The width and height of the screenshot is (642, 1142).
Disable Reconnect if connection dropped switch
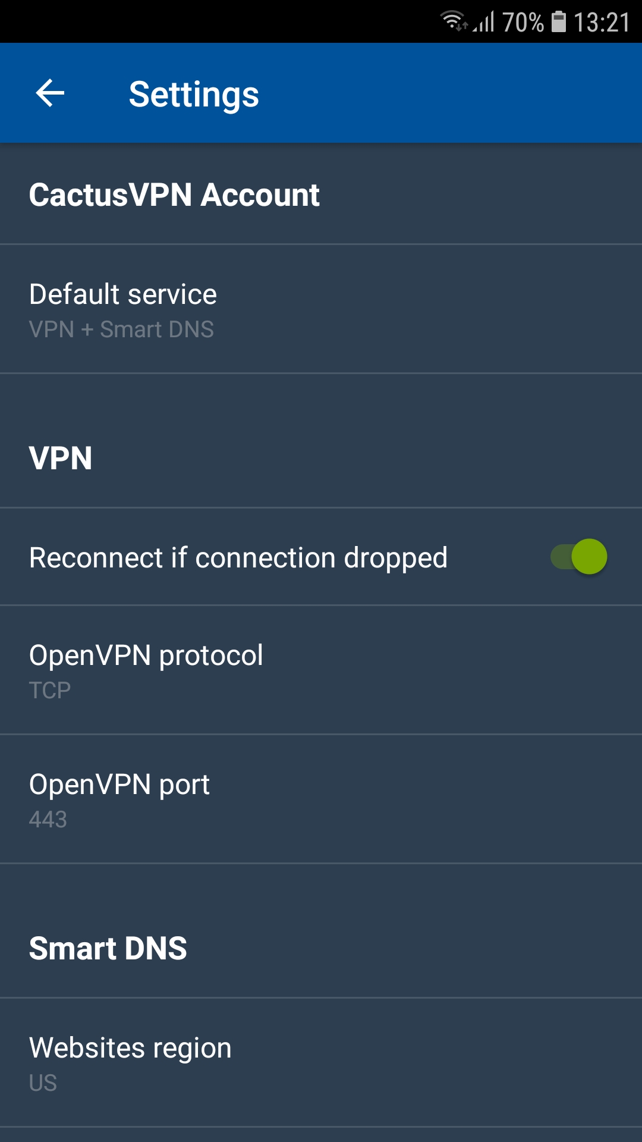pos(579,557)
